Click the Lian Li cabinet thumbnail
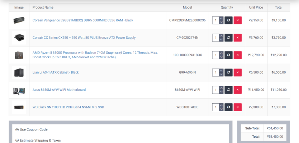The image size is (299, 143). pyautogui.click(x=19, y=73)
